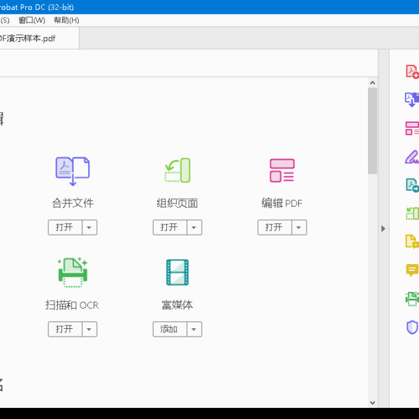This screenshot has width=419, height=419.
Task: Expand dropdown arrow beside 富媒体 添加 button
Action: [195, 329]
